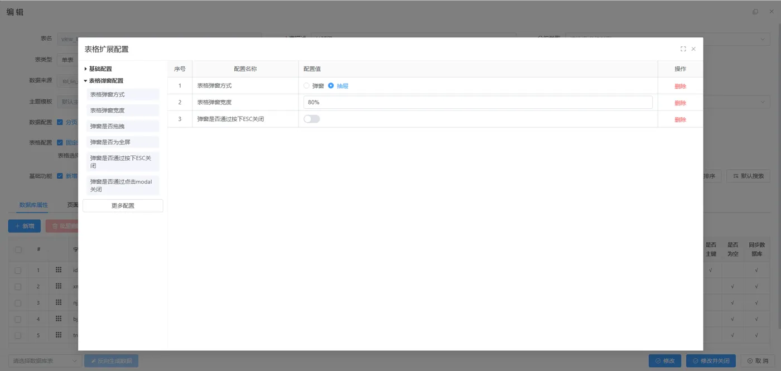Tick the checkbox of table row 4

[18, 319]
